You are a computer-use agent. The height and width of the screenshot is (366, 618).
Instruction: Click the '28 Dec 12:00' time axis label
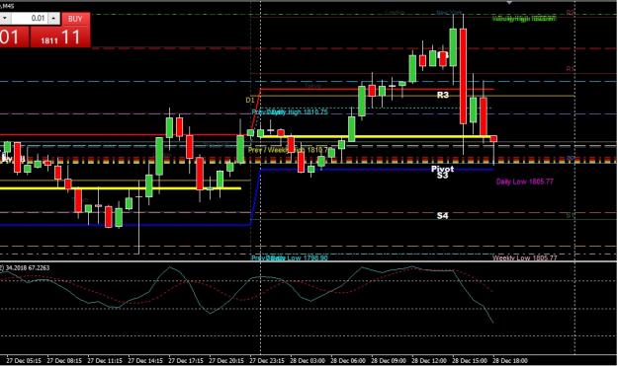coord(429,360)
